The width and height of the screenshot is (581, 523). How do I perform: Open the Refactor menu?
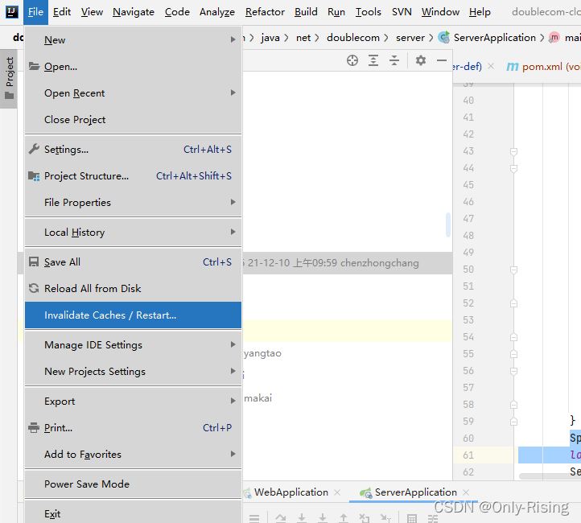click(x=265, y=12)
